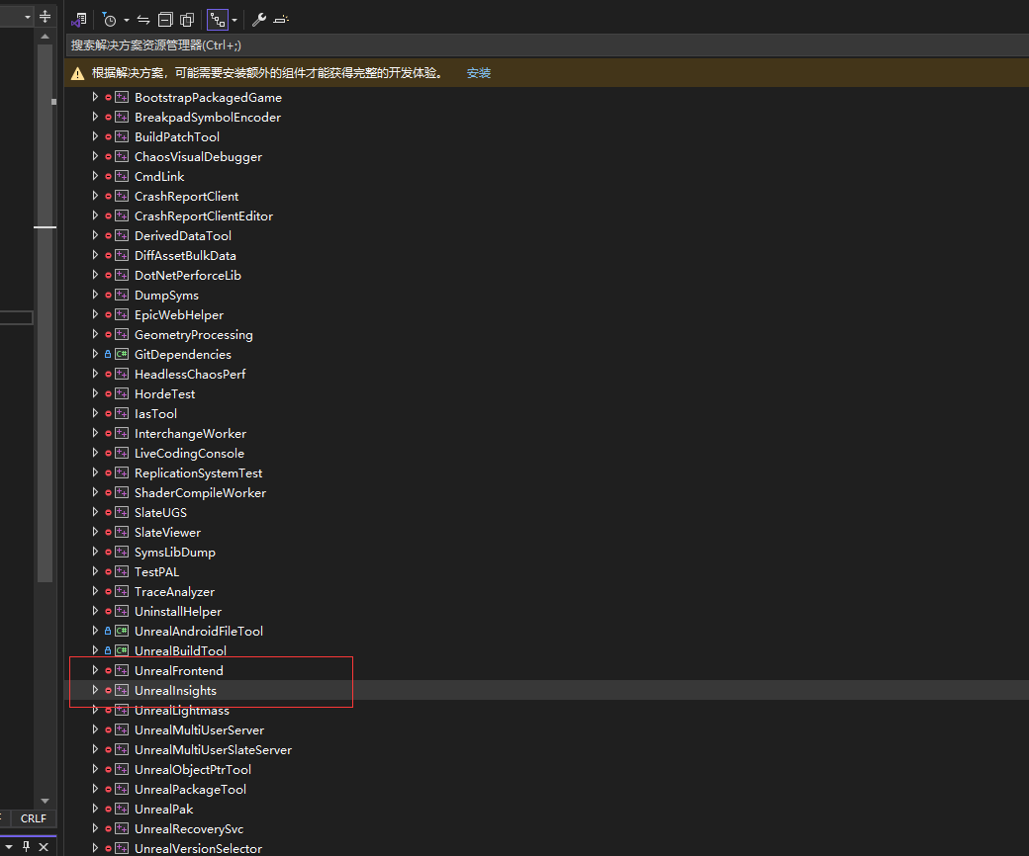Toggle preview selected items icon
The width and height of the screenshot is (1029, 856).
(281, 20)
